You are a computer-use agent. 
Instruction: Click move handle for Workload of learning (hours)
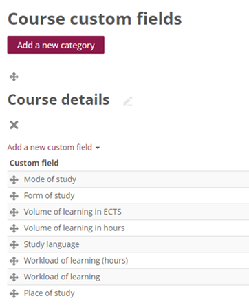point(14,261)
